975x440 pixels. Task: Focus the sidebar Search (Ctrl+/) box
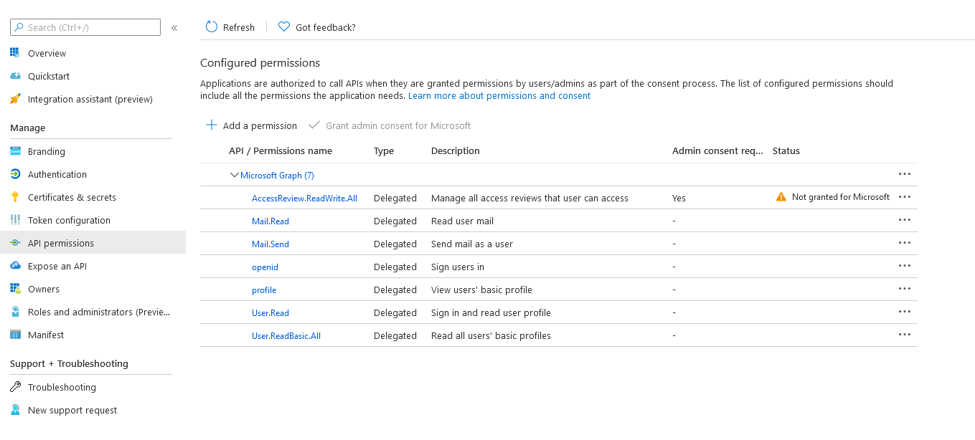click(x=85, y=27)
